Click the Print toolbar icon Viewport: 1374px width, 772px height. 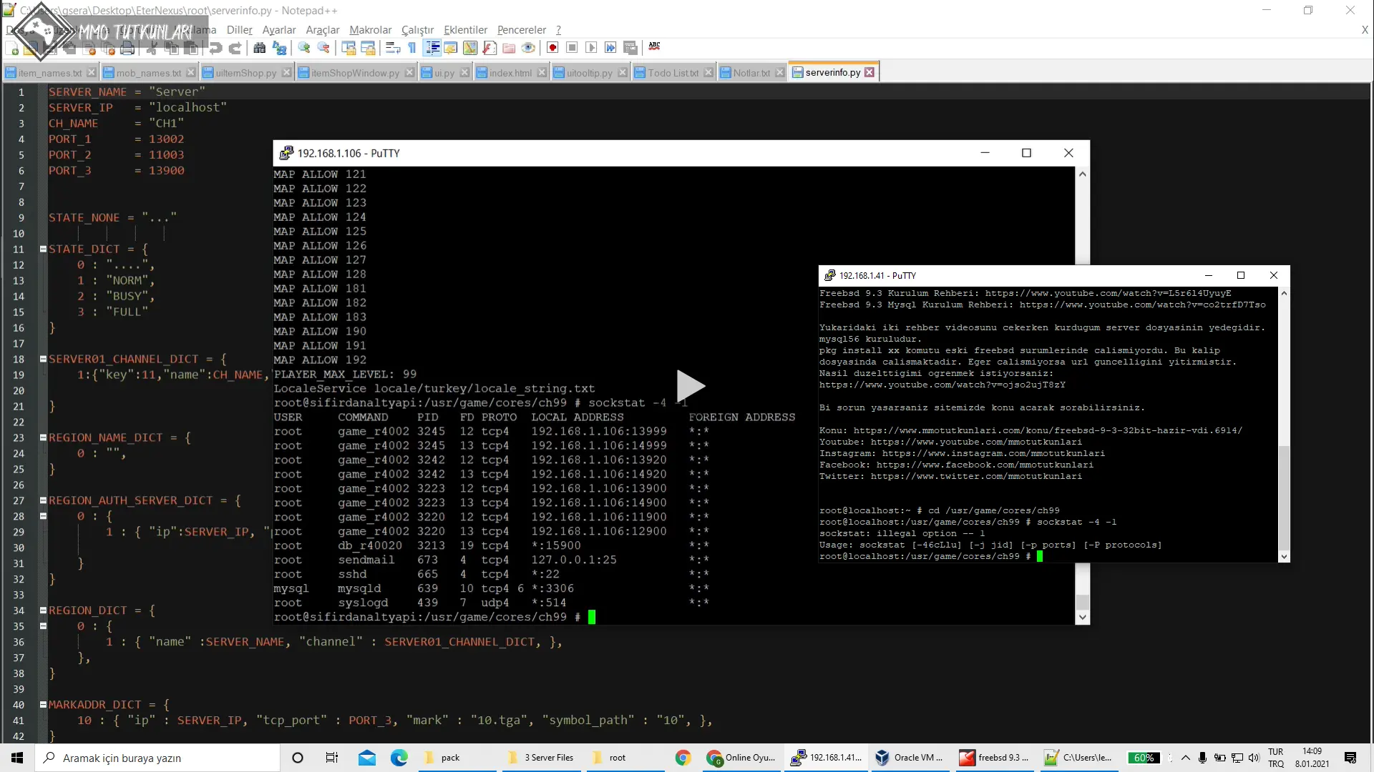click(x=127, y=48)
